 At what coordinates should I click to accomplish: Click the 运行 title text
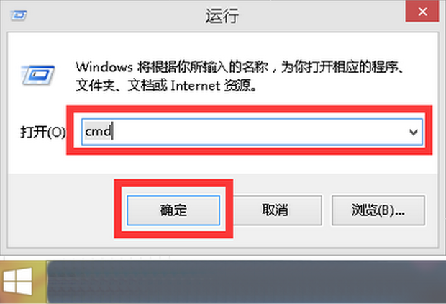[222, 16]
